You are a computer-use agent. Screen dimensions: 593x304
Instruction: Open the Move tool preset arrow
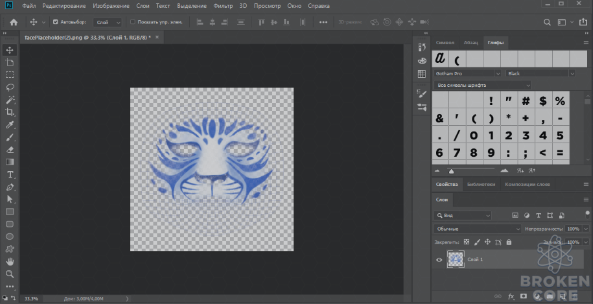coord(43,22)
